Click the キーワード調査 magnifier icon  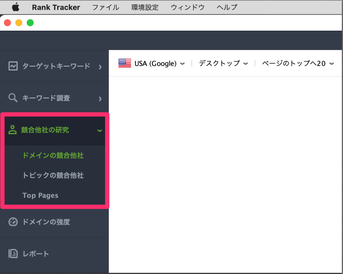coord(13,98)
